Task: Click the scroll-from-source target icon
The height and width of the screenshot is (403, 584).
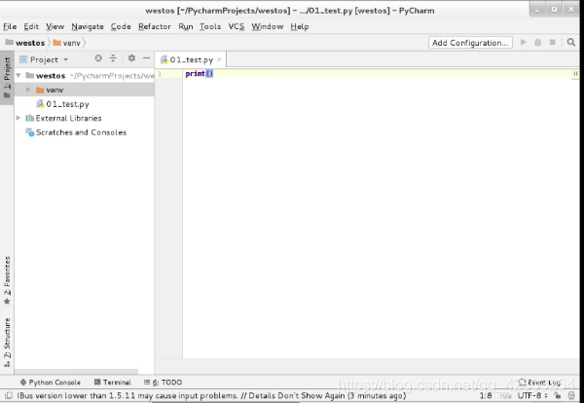Action: pyautogui.click(x=98, y=58)
